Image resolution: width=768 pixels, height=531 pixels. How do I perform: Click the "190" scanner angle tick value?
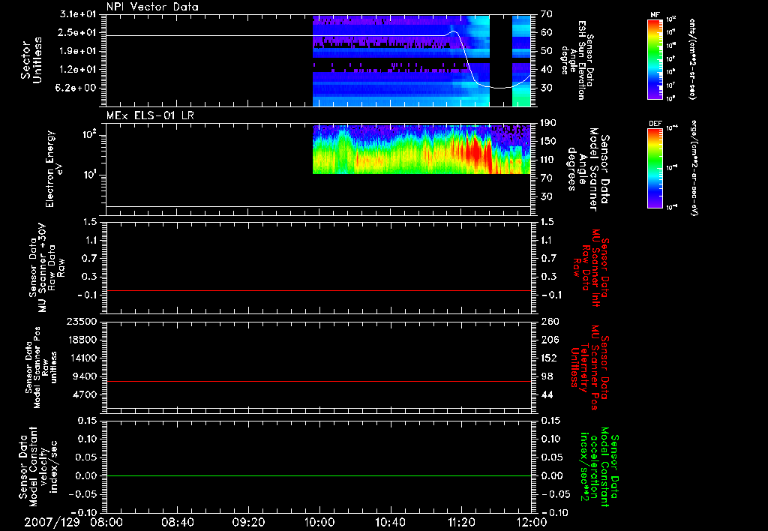click(549, 123)
